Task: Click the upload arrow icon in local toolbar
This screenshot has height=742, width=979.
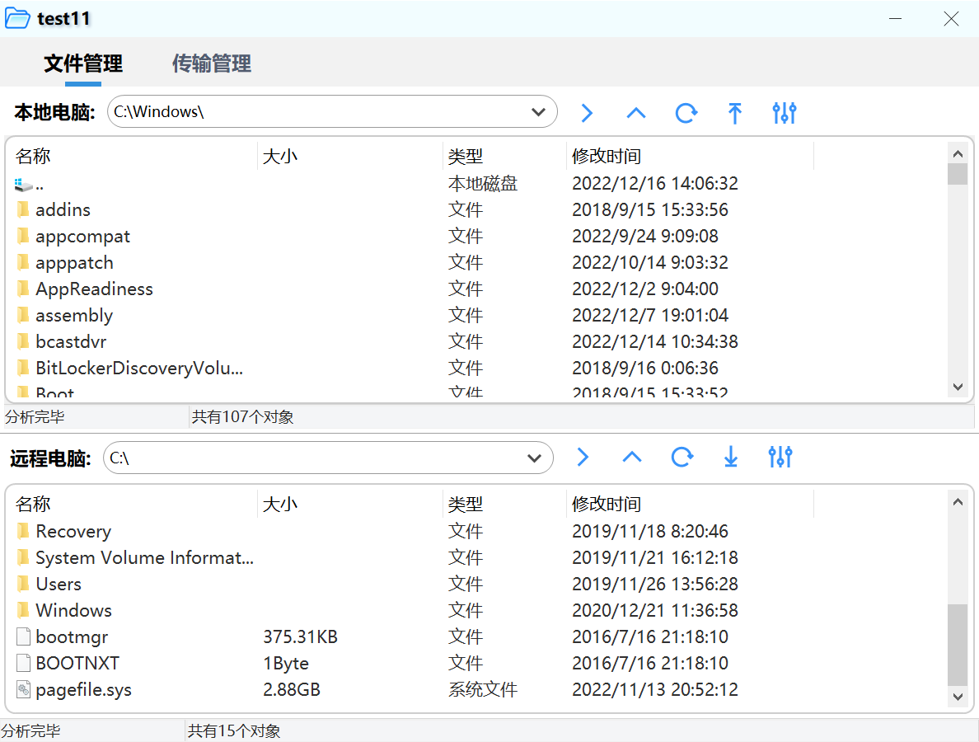Action: click(x=735, y=113)
